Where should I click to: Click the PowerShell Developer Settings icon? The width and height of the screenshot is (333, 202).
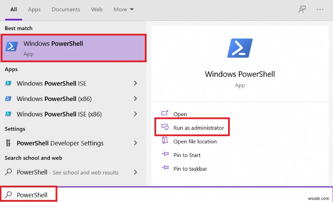click(x=8, y=143)
